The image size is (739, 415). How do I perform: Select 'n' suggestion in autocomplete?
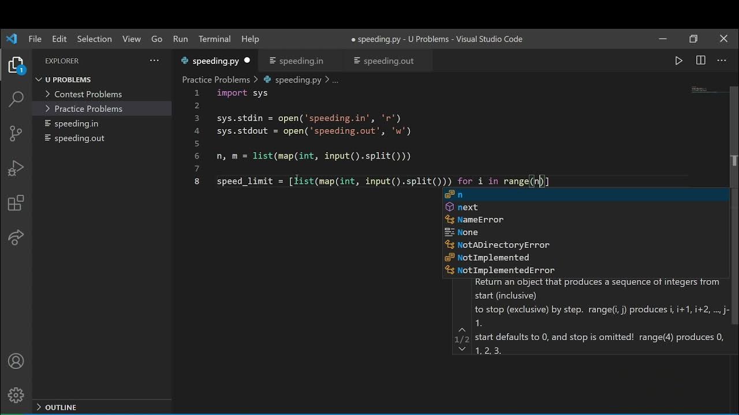tap(586, 194)
